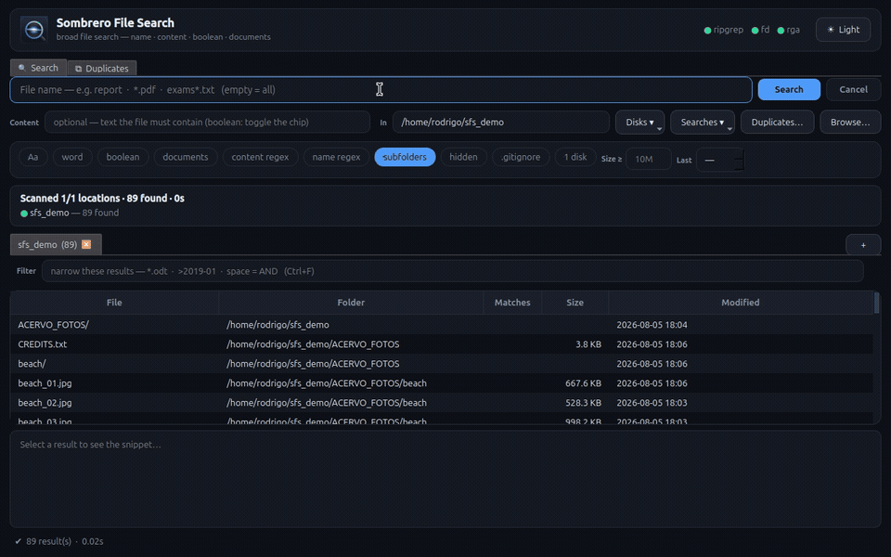Open the Disks dropdown

point(639,123)
